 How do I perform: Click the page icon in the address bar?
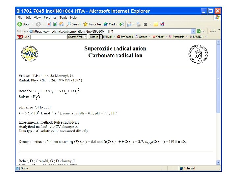click(x=31, y=31)
